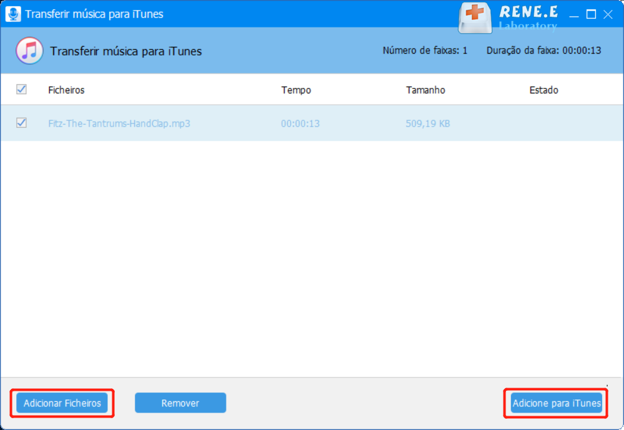Viewport: 624px width, 430px height.
Task: Click the 00:00:13 duration cell
Action: tap(301, 123)
